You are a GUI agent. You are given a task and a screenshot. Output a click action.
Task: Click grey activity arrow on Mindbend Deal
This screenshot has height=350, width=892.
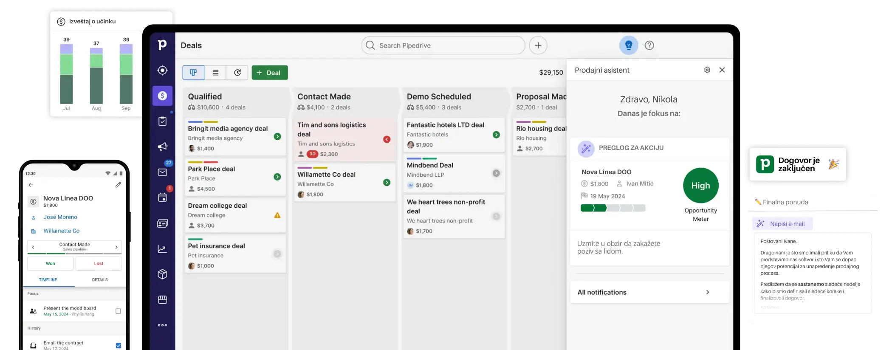(x=496, y=173)
